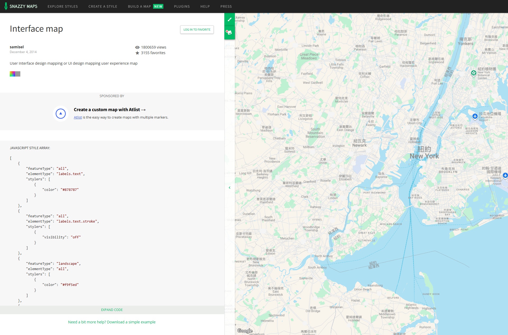508x335 pixels.
Task: Click the New York Botanical Garden marker
Action: pos(474,73)
